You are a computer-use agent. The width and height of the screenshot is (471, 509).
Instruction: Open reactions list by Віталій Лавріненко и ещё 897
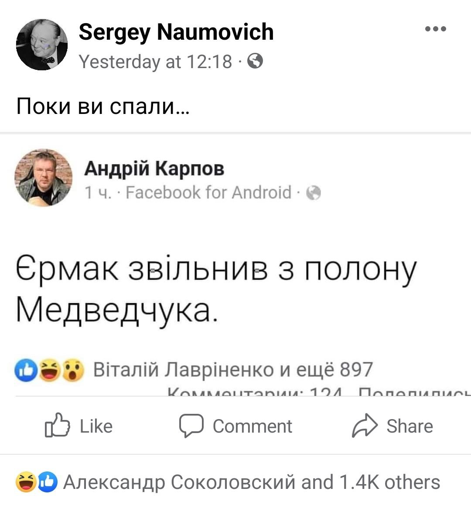[233, 369]
